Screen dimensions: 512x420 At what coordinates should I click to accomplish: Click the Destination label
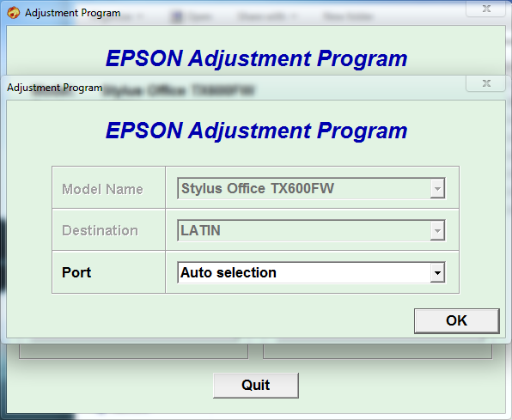click(x=100, y=230)
